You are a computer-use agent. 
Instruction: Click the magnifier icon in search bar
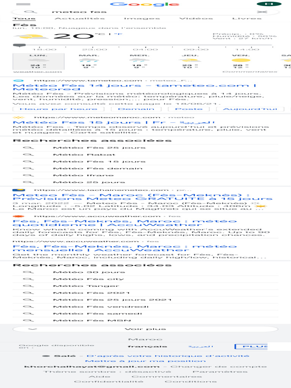click(31, 12)
